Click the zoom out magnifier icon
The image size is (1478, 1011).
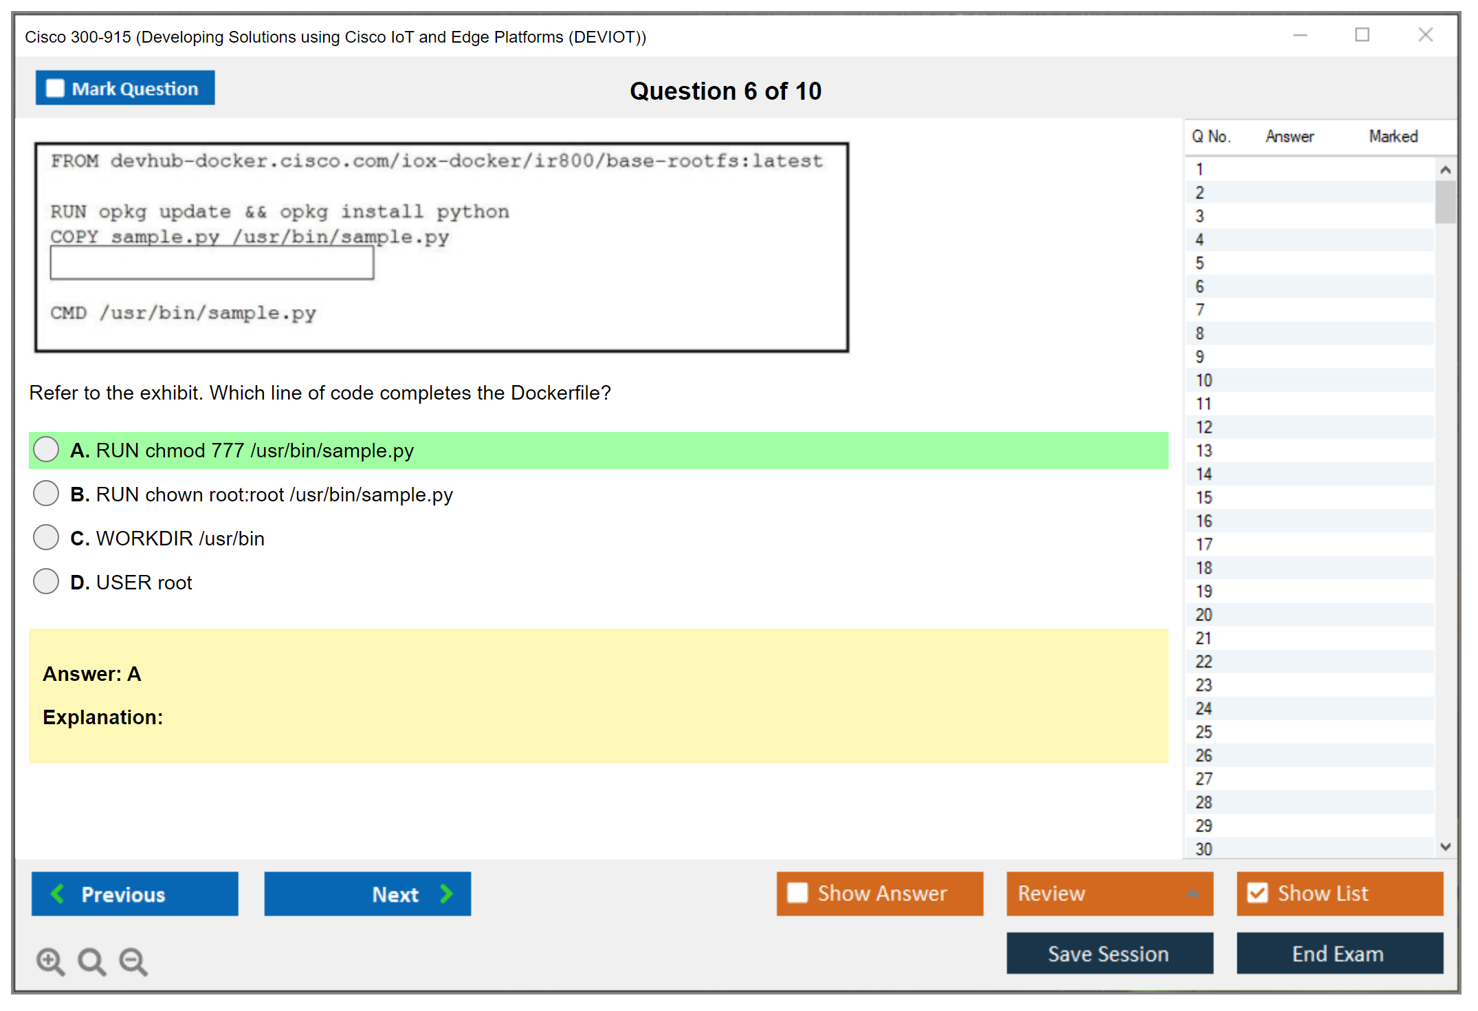(133, 961)
